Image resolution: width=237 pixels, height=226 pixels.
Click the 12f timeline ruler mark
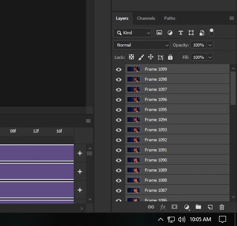[x=36, y=131]
